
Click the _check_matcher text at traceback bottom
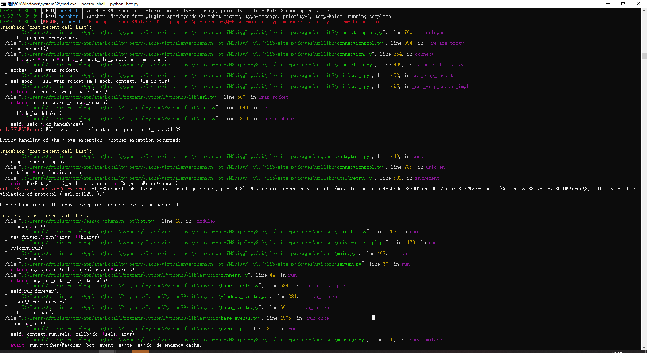point(426,340)
